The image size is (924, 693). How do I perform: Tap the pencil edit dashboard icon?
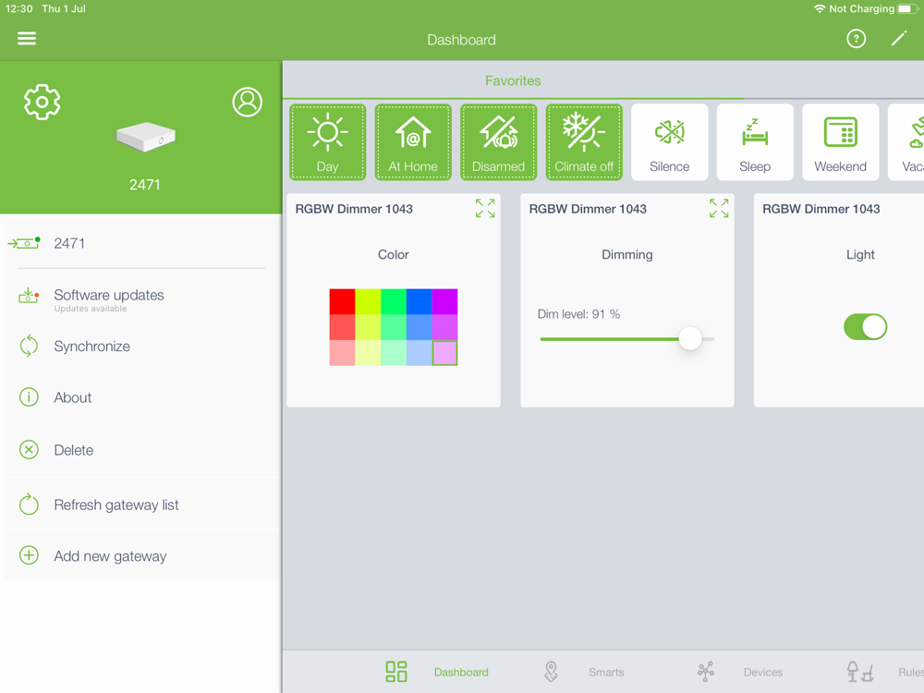[x=899, y=39]
